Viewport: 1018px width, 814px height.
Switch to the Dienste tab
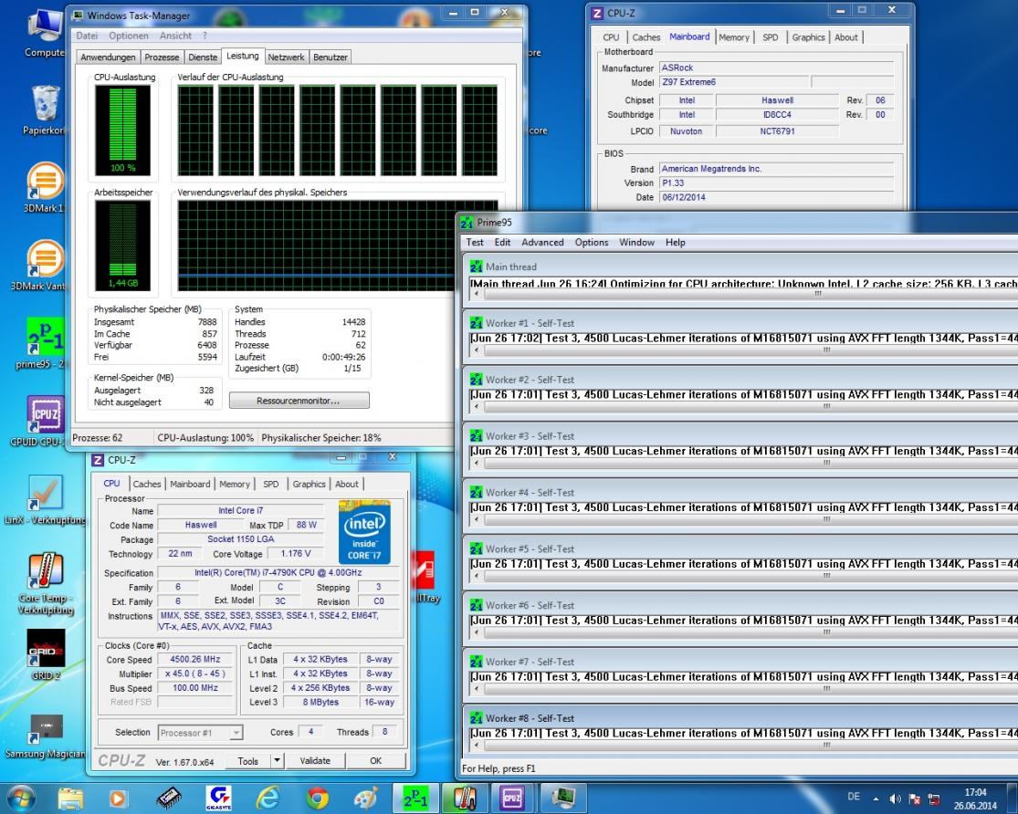(203, 57)
